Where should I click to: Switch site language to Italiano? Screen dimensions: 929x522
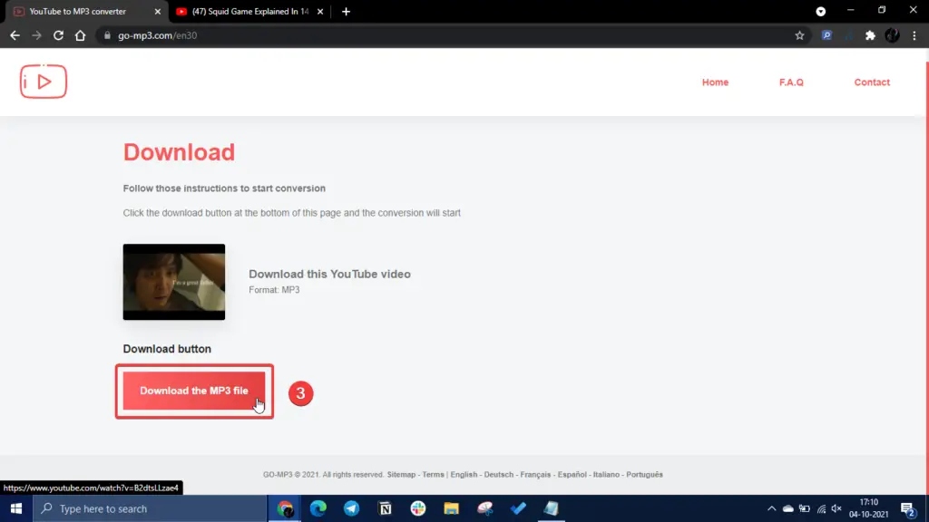(x=606, y=475)
